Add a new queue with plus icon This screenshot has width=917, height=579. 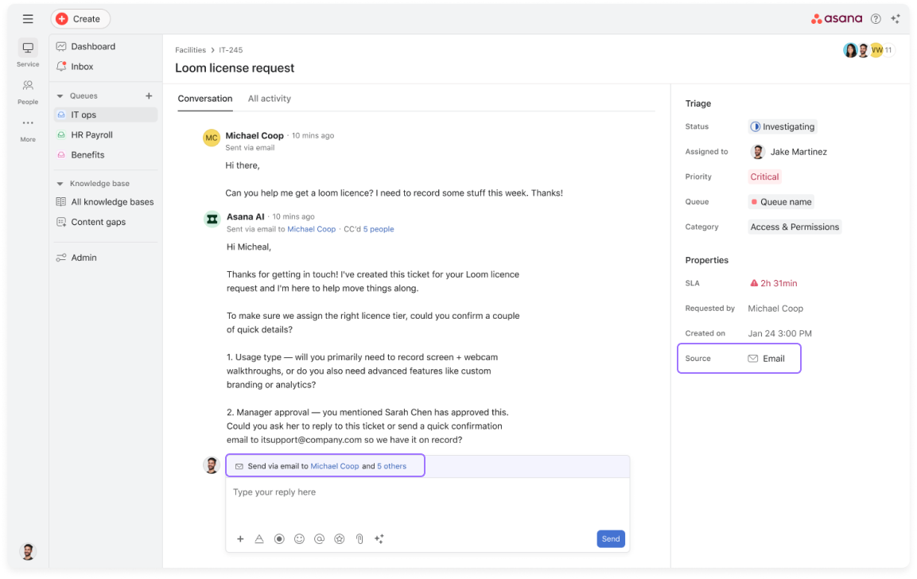pos(149,96)
